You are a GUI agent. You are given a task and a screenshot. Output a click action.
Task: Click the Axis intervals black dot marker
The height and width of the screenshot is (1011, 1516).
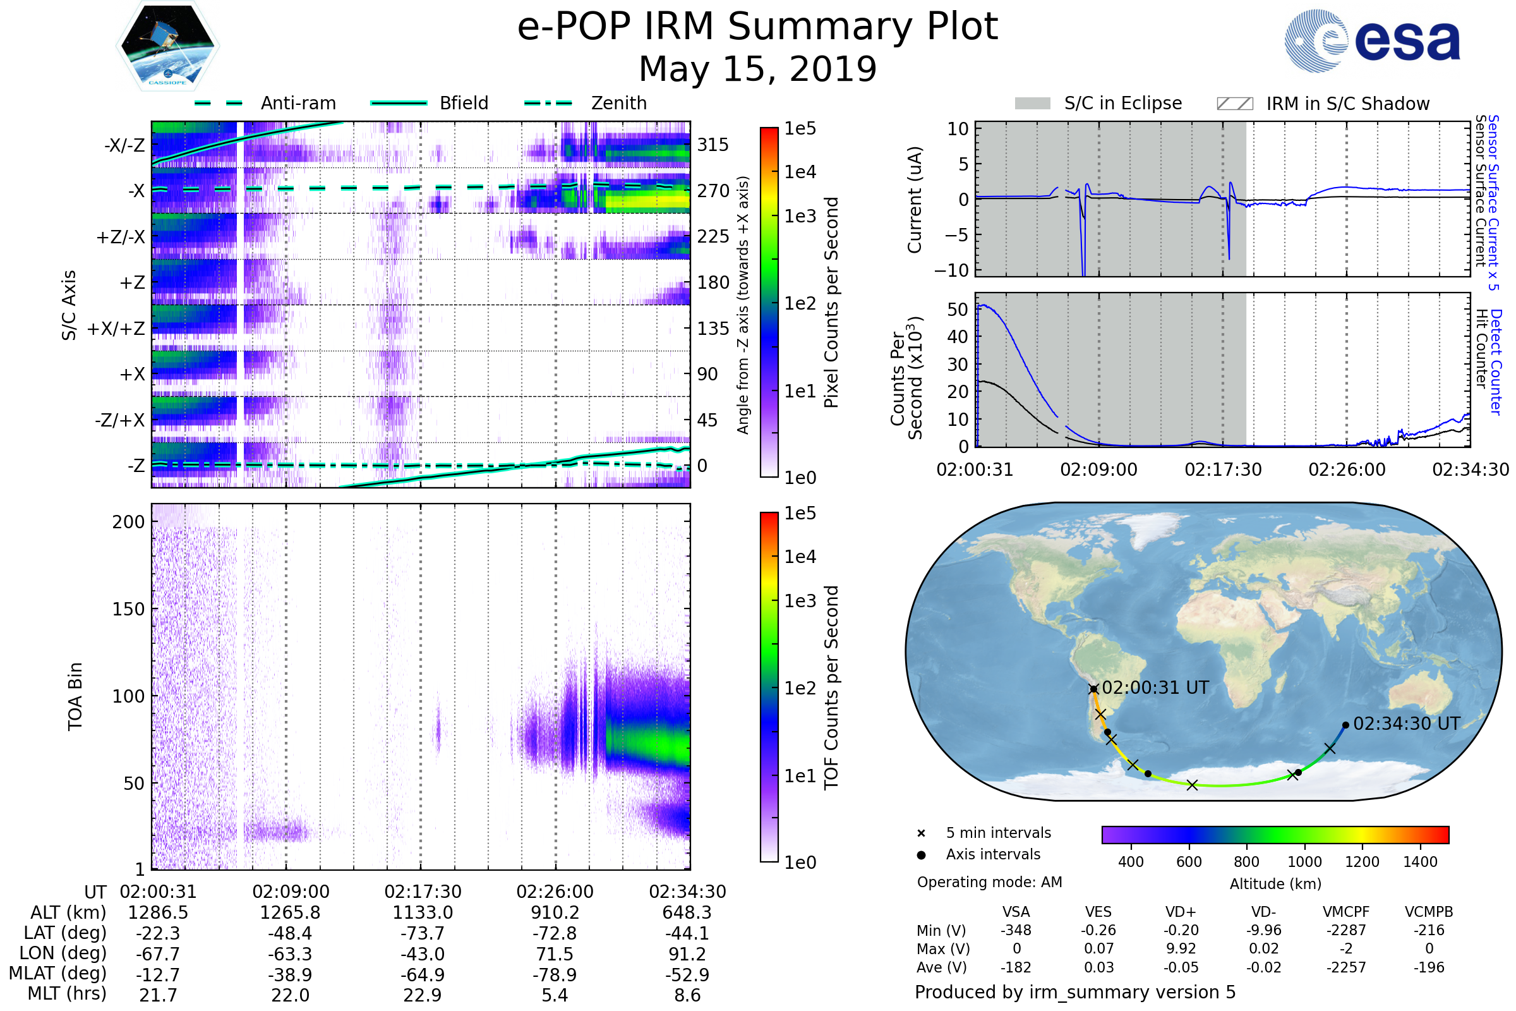click(922, 855)
